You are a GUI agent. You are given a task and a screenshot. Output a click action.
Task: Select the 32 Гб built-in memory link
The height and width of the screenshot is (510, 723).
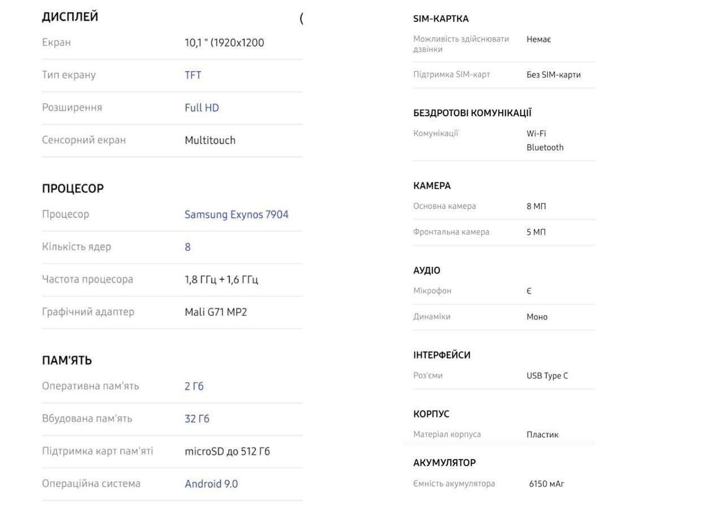pyautogui.click(x=197, y=419)
